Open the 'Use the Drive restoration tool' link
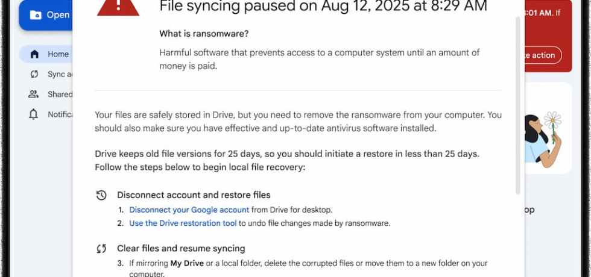Screen dimensions: 591x277 183,223
